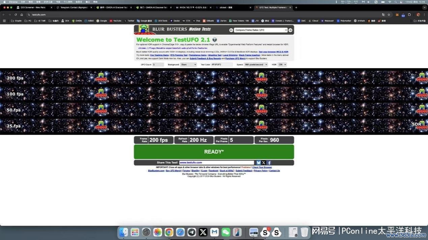Open Telegram from the Dock
The width and height of the screenshot is (428, 240).
pyautogui.click(x=192, y=232)
